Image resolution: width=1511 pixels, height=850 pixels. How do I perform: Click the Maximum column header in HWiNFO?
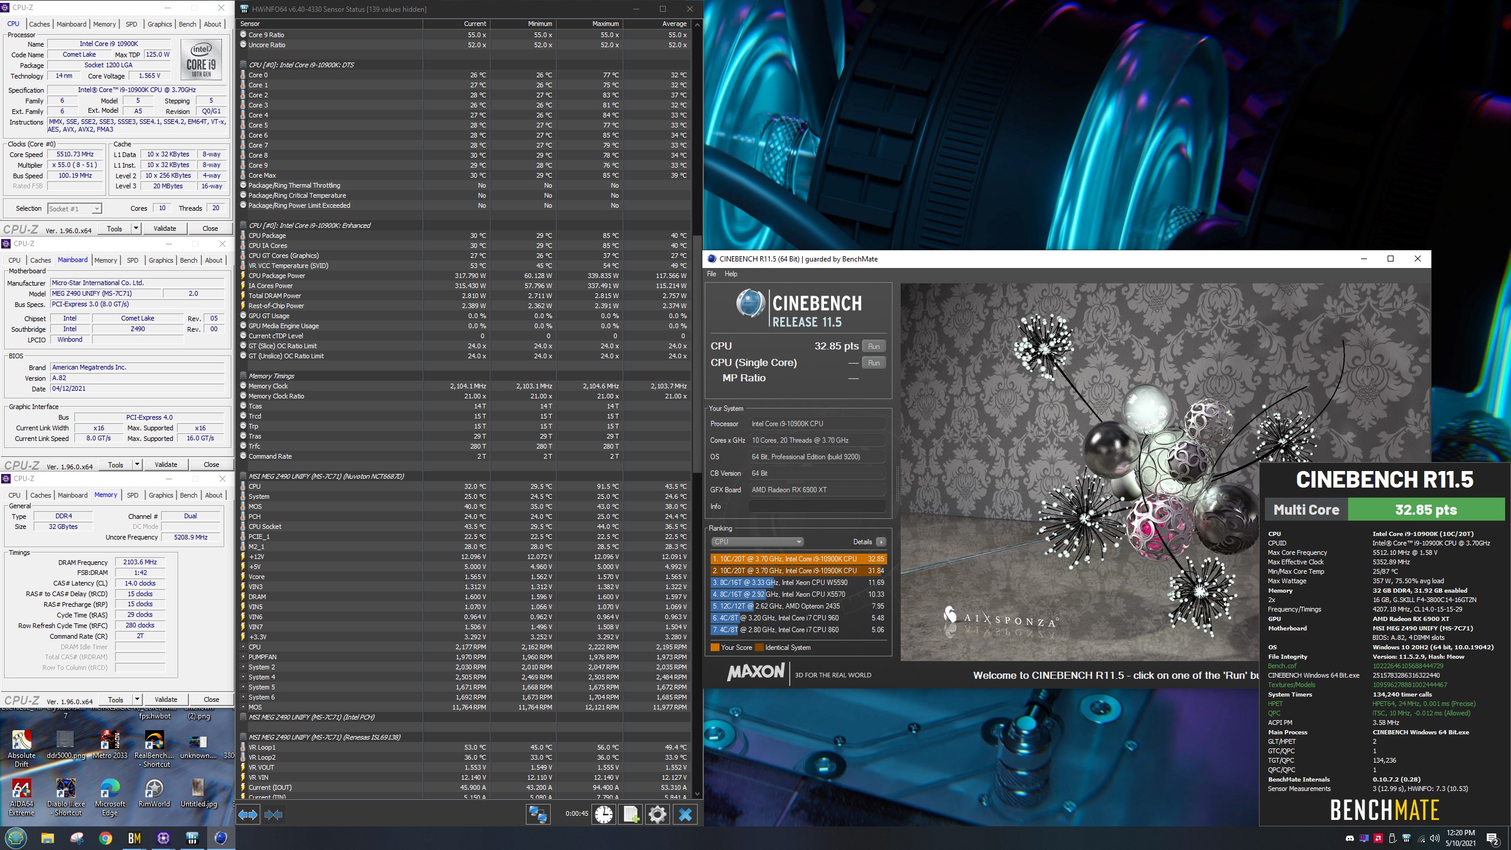(x=589, y=24)
